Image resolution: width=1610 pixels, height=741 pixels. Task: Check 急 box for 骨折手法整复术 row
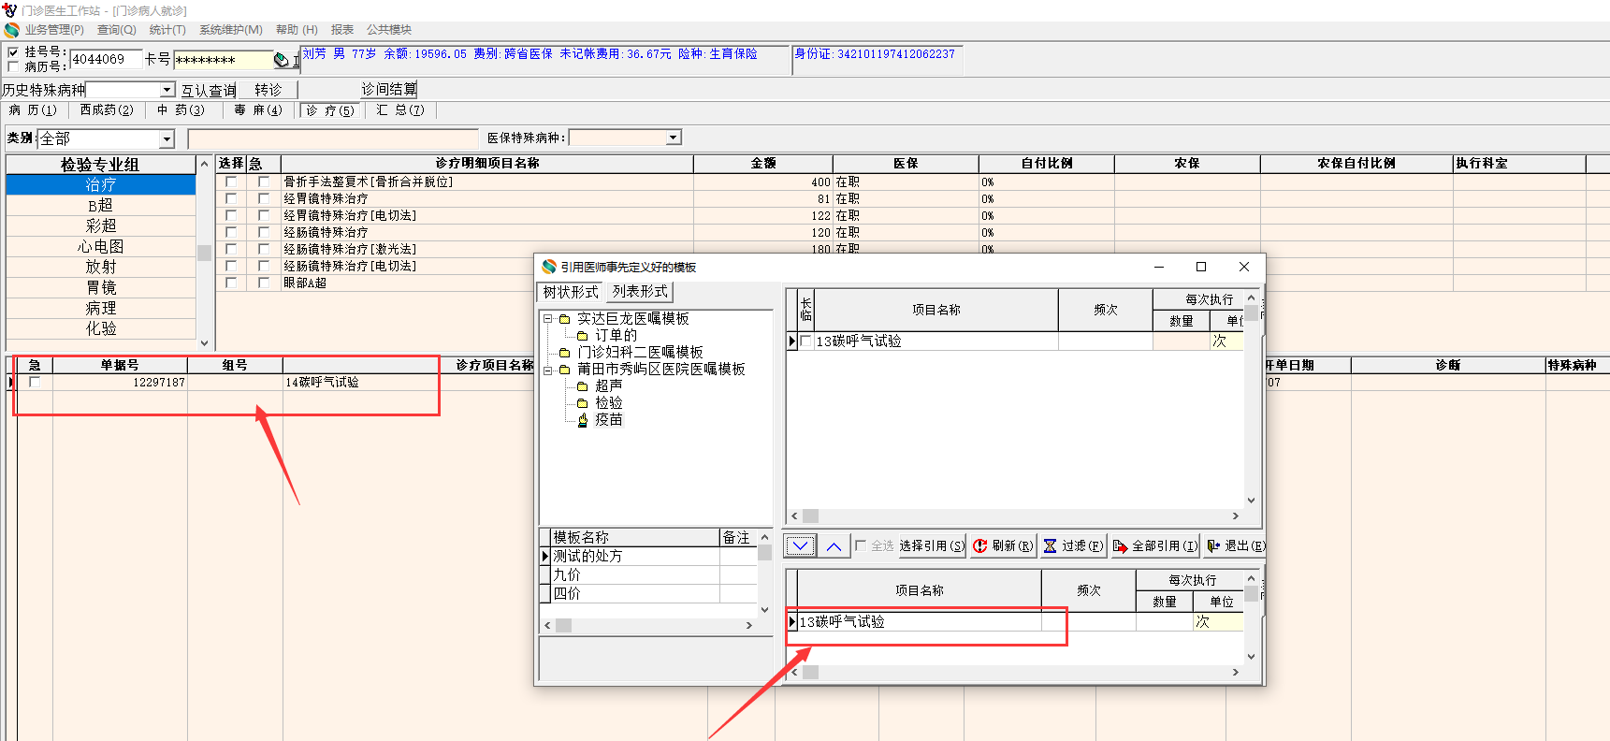click(x=264, y=182)
